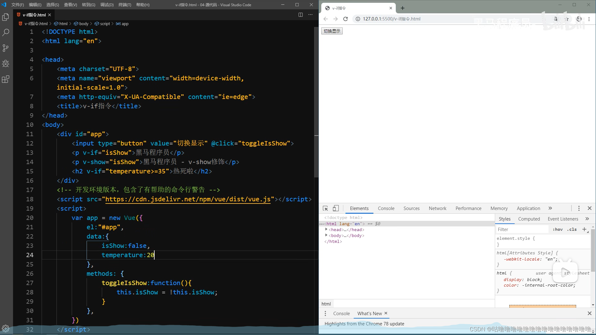This screenshot has height=335, width=596.
Task: Reload the page in the browser
Action: point(345,19)
